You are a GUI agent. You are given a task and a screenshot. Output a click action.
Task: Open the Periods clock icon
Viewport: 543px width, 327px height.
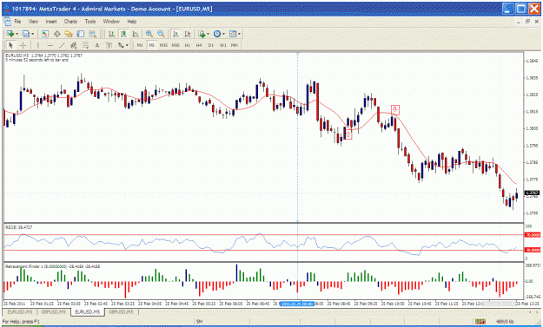217,34
